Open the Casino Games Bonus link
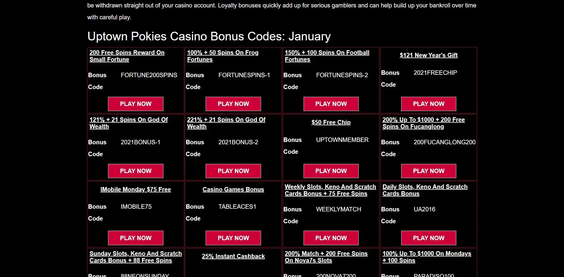This screenshot has height=277, width=564. point(233,189)
